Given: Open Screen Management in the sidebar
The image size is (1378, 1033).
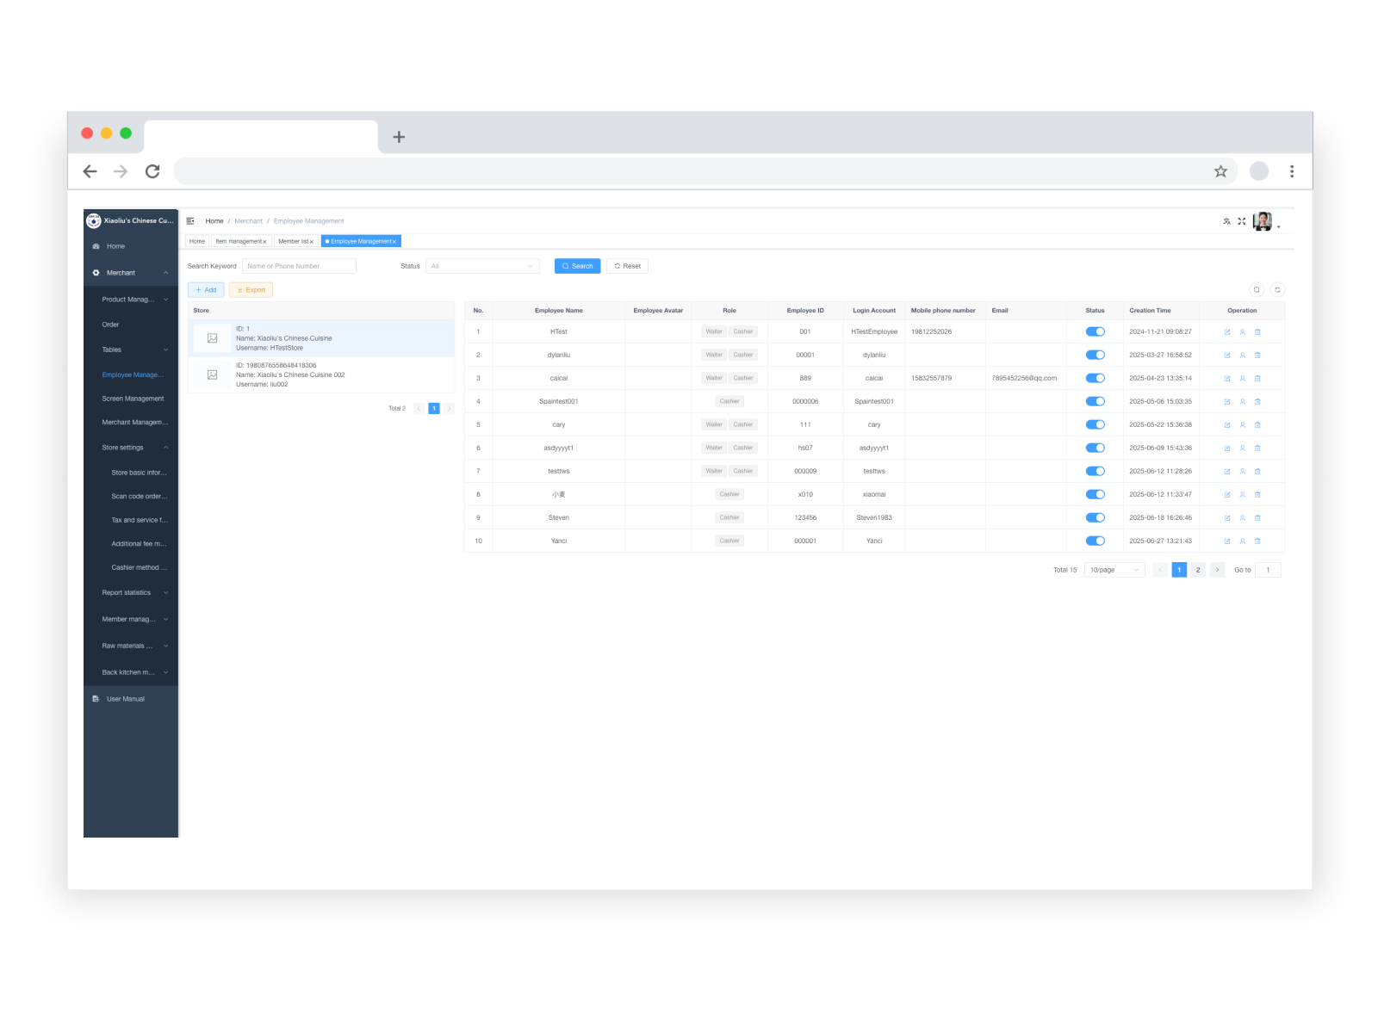Looking at the screenshot, I should coord(133,399).
